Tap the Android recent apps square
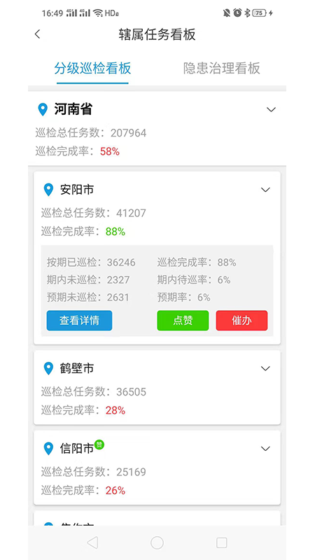This screenshot has width=315, height=560. click(x=221, y=543)
